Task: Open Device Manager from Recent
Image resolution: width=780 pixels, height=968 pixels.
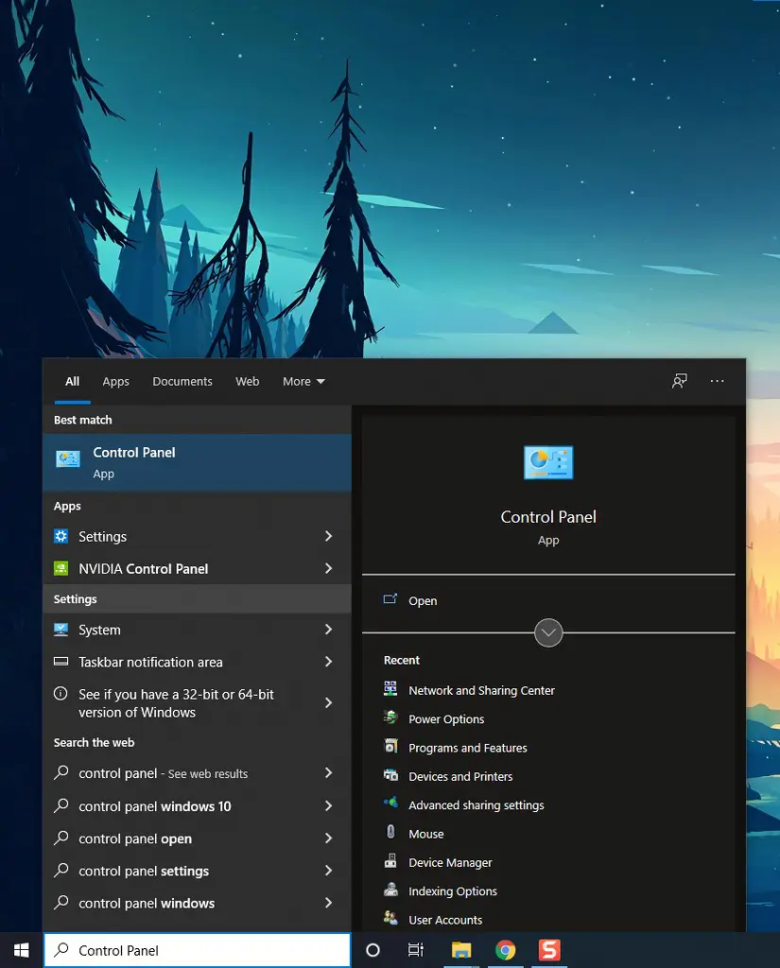Action: click(450, 862)
